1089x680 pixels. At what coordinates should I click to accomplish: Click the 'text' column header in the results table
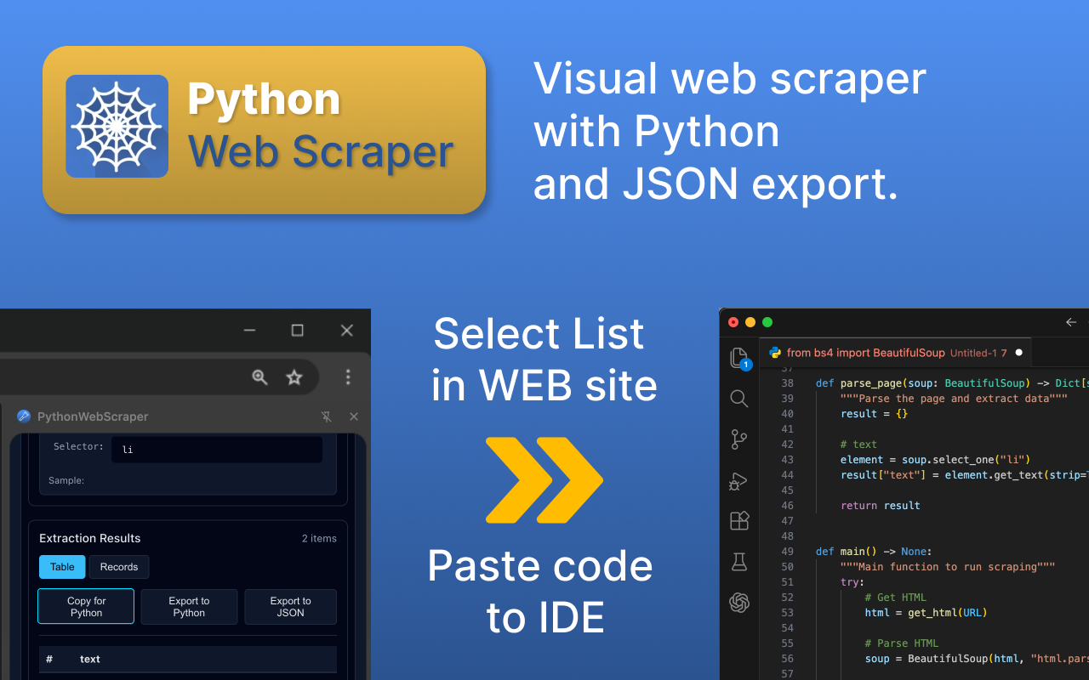click(90, 659)
